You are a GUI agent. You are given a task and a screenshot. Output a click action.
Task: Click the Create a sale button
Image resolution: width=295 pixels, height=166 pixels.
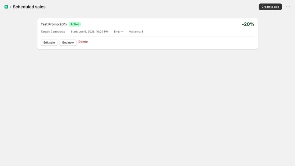tap(270, 7)
